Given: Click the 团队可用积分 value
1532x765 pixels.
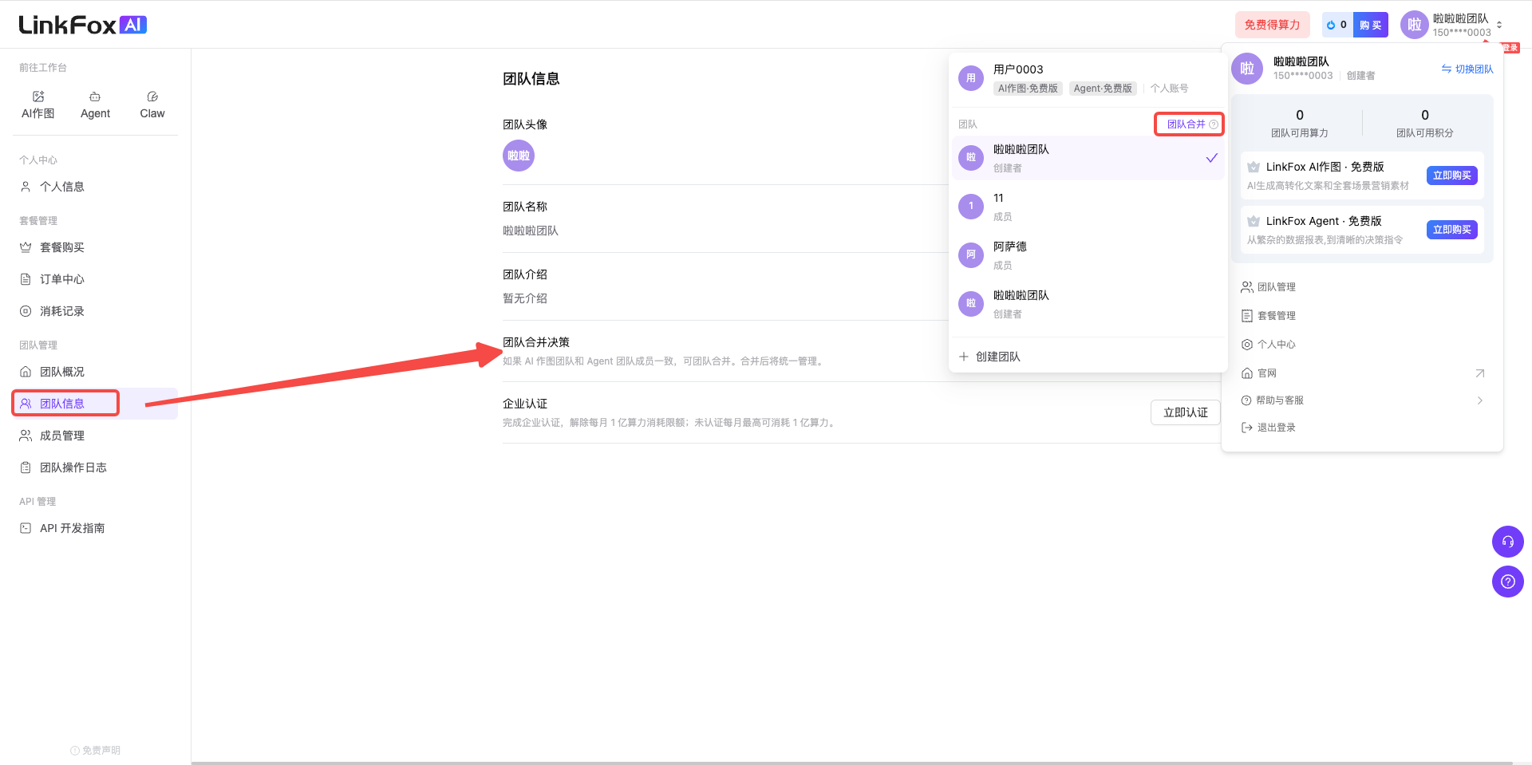Looking at the screenshot, I should point(1424,115).
